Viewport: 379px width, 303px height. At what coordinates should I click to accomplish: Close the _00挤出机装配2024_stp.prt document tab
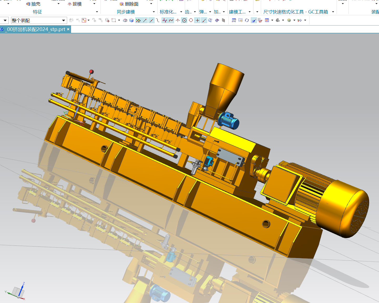click(x=68, y=29)
